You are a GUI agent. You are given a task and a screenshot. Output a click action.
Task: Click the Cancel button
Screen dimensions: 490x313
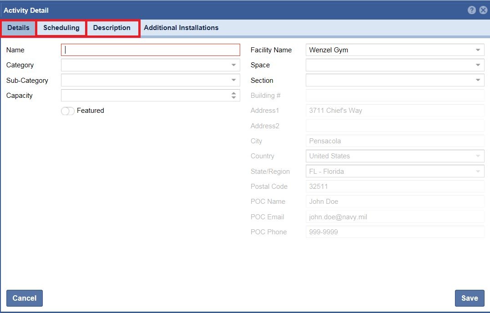click(x=25, y=298)
